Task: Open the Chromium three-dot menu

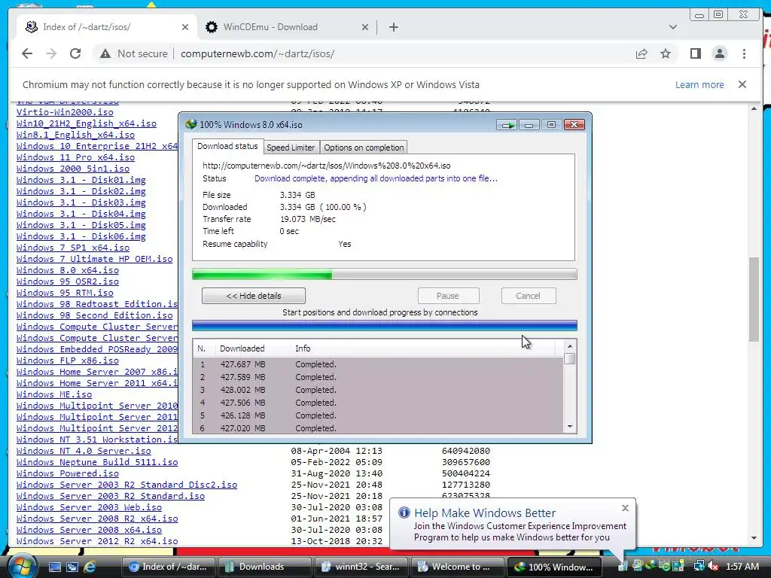Action: 745,53
